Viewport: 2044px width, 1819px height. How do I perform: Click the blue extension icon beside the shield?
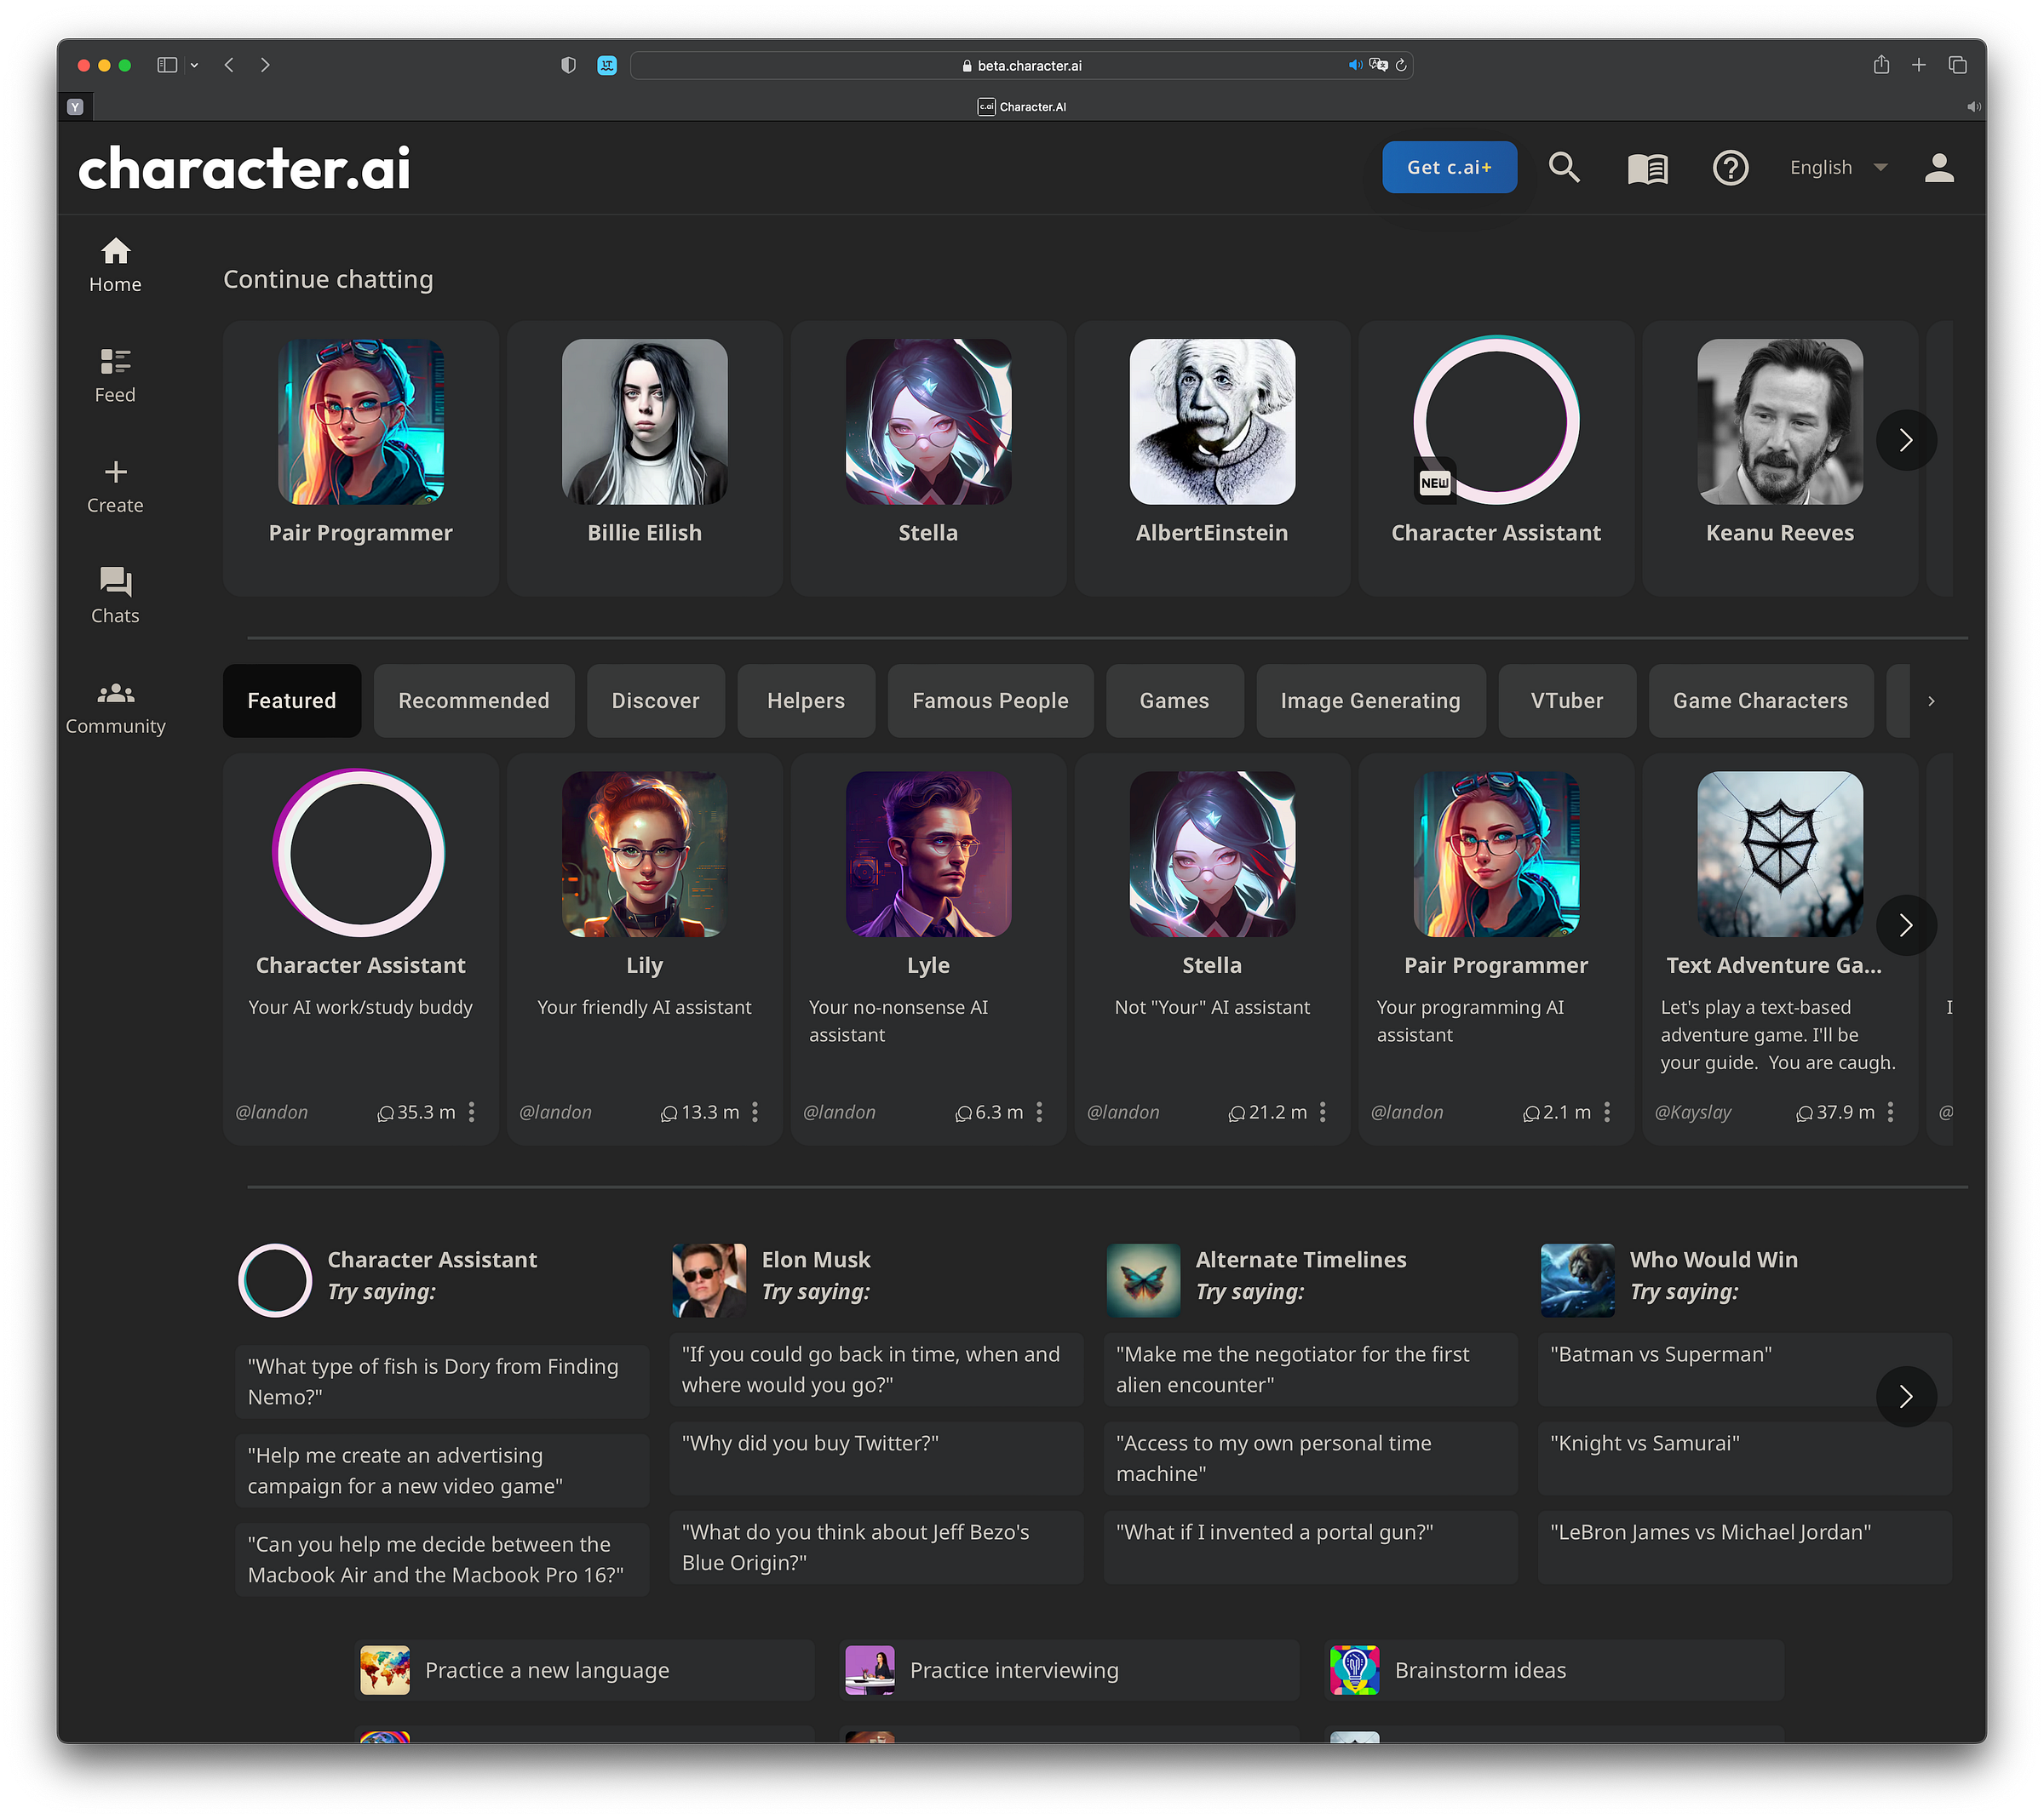click(x=607, y=65)
